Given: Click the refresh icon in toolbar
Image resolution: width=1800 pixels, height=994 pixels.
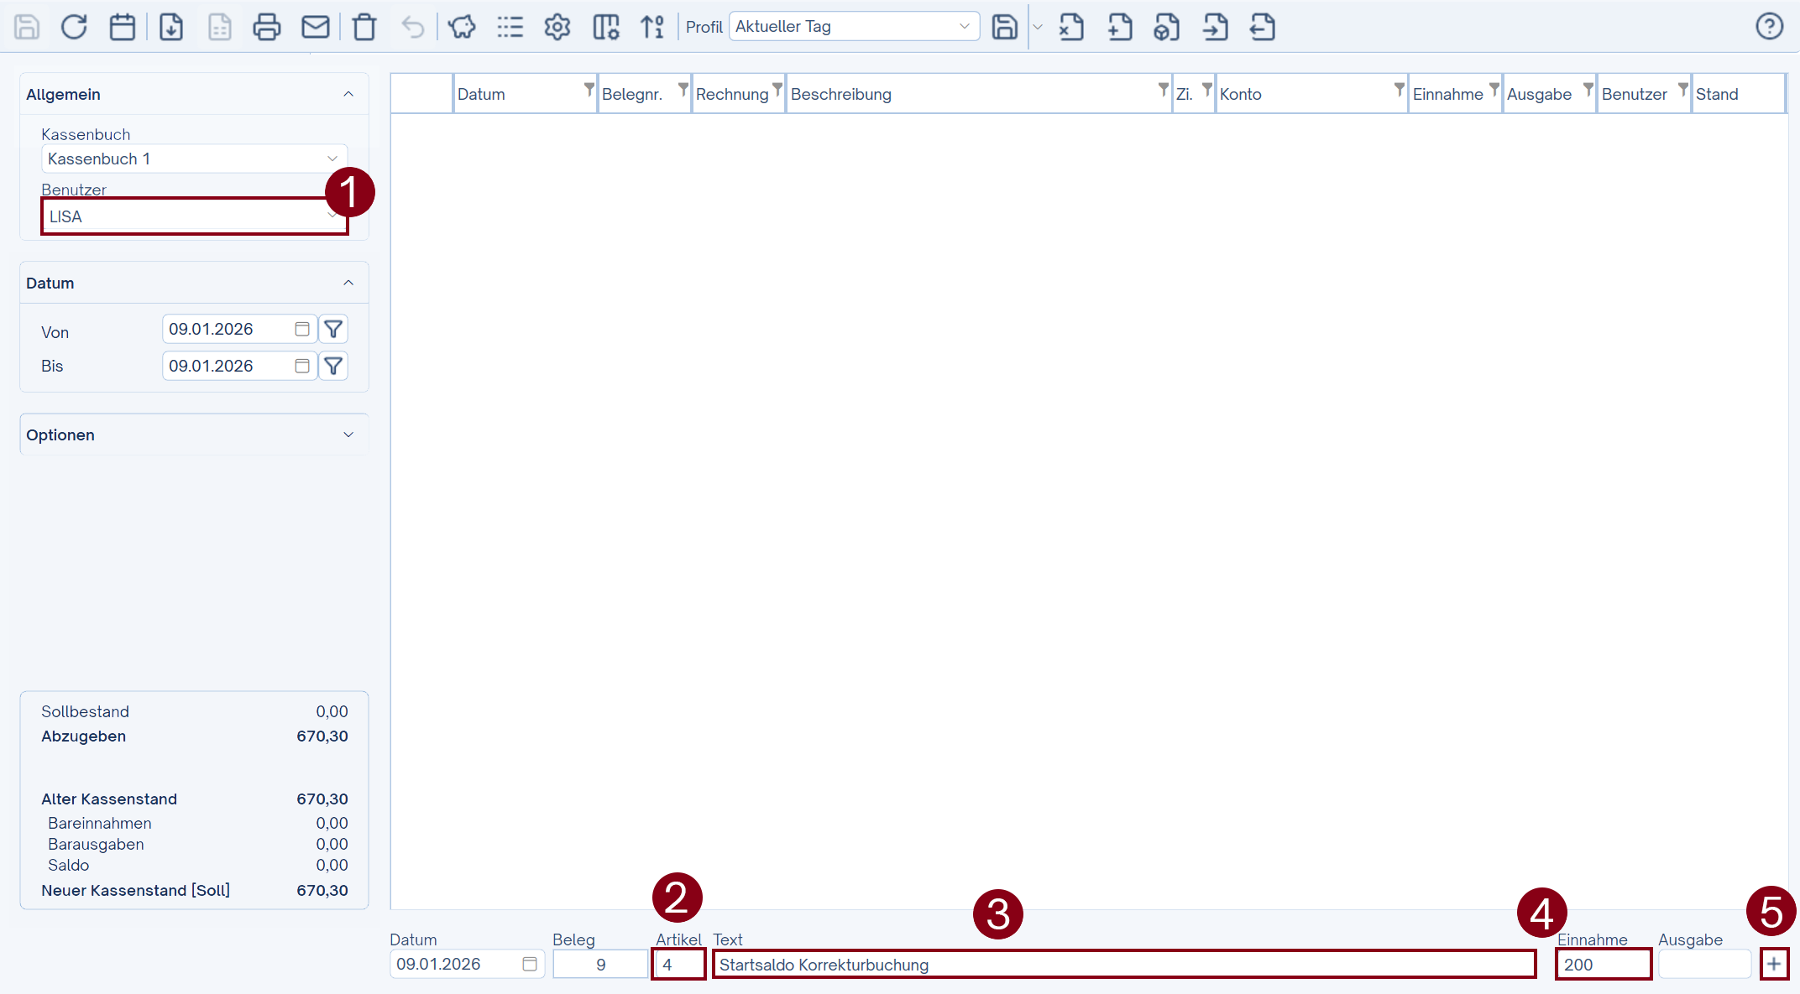Looking at the screenshot, I should [74, 27].
